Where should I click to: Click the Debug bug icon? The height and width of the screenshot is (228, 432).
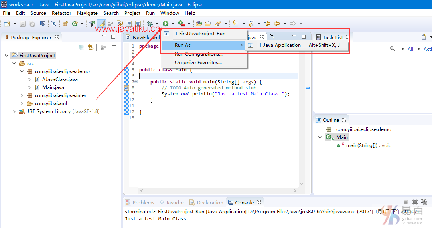[x=150, y=24]
